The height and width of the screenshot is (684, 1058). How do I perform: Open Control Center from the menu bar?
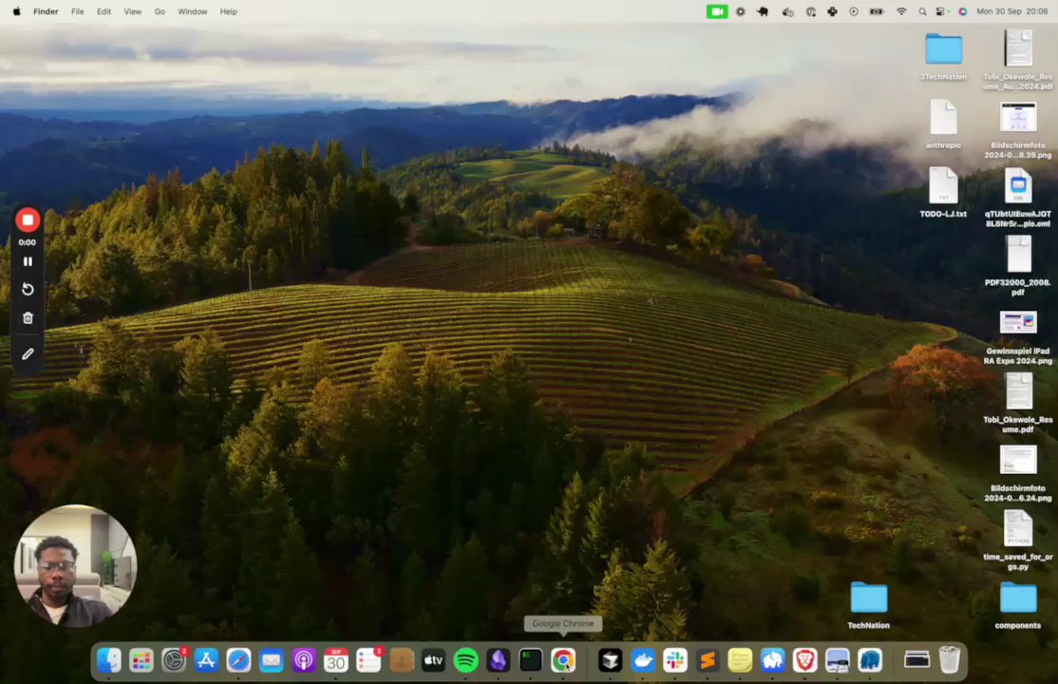(x=942, y=11)
